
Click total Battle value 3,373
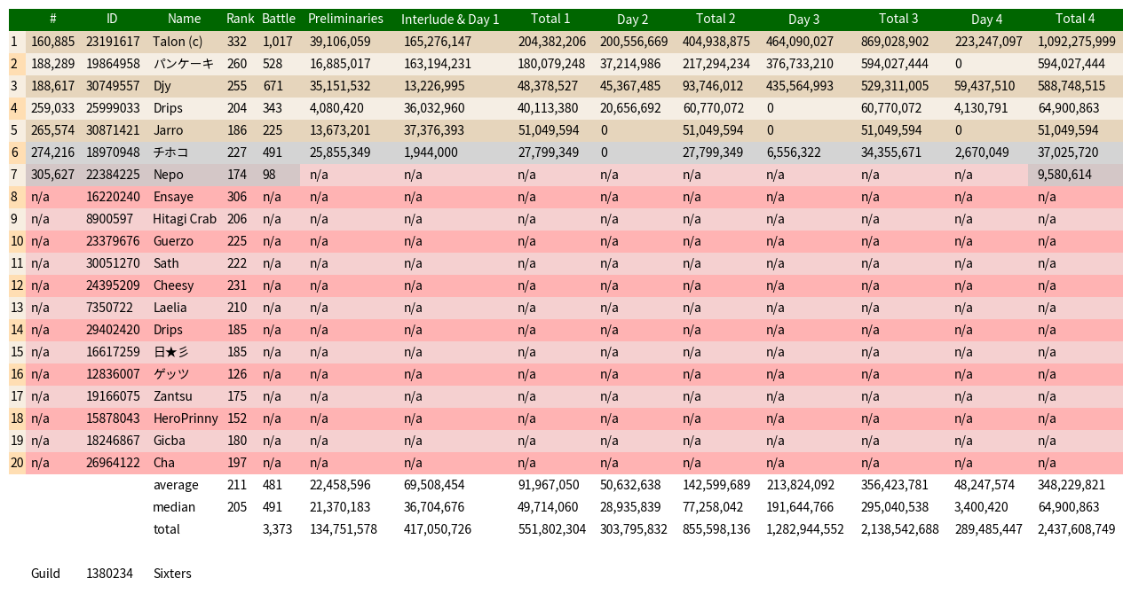pyautogui.click(x=277, y=529)
